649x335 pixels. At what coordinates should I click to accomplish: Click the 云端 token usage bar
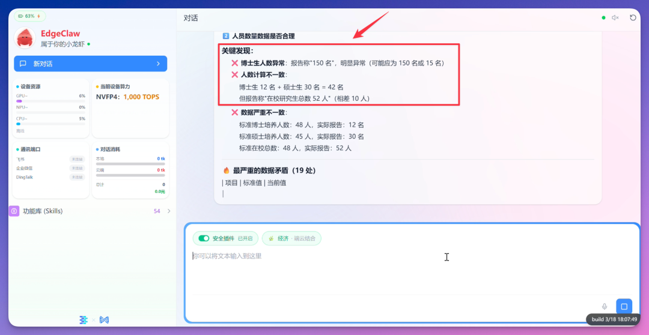click(130, 175)
